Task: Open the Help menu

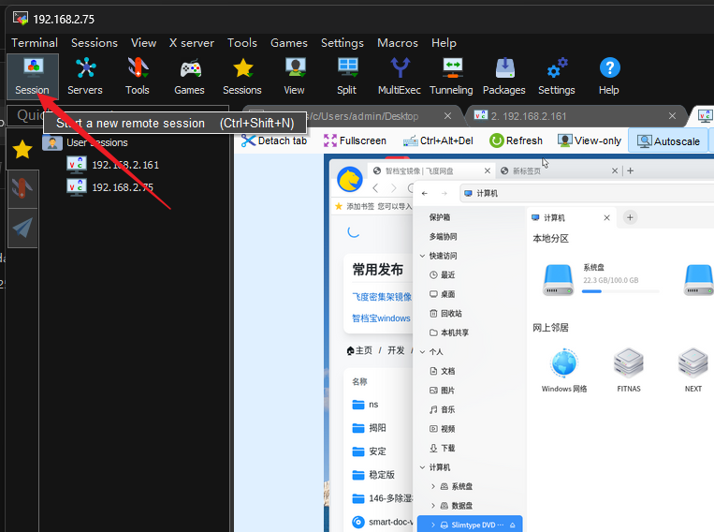Action: [x=444, y=43]
